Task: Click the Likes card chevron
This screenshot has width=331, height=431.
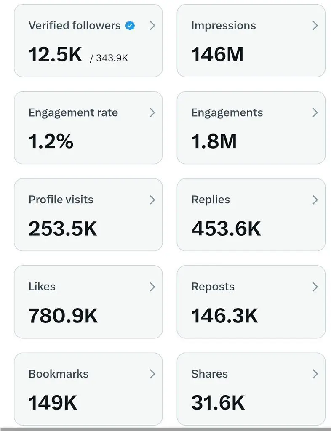Action: [152, 287]
